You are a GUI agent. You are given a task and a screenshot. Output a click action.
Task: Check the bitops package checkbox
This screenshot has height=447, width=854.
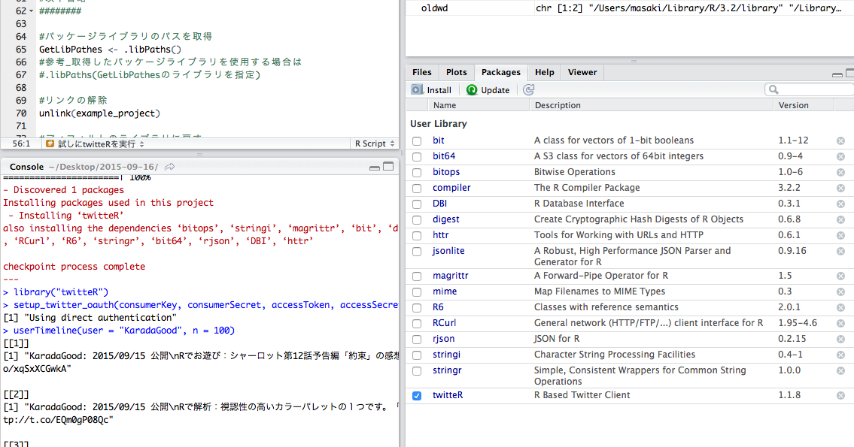coord(417,172)
